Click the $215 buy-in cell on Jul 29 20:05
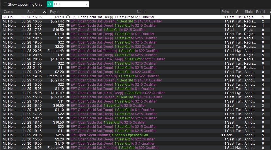Viewport: 271px width, 150px height. click(x=60, y=135)
